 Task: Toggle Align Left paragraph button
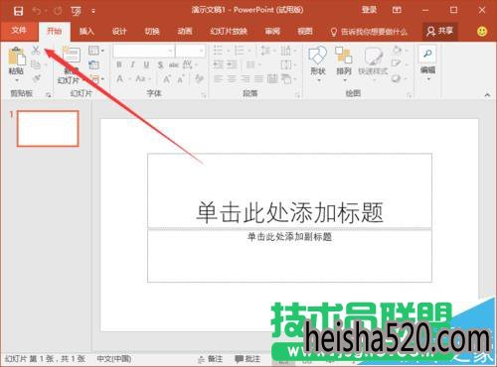218,78
